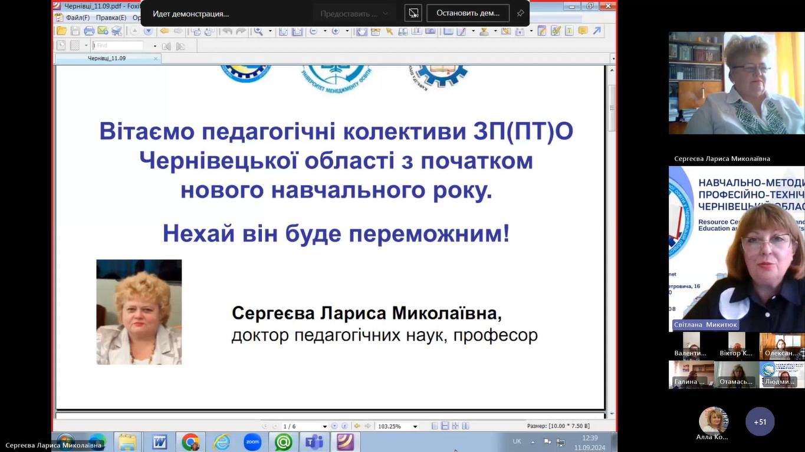Image resolution: width=805 pixels, height=452 pixels.
Task: Open Zoom from the Windows taskbar
Action: [252, 441]
